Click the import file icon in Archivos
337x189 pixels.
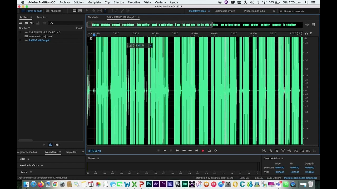click(x=26, y=23)
